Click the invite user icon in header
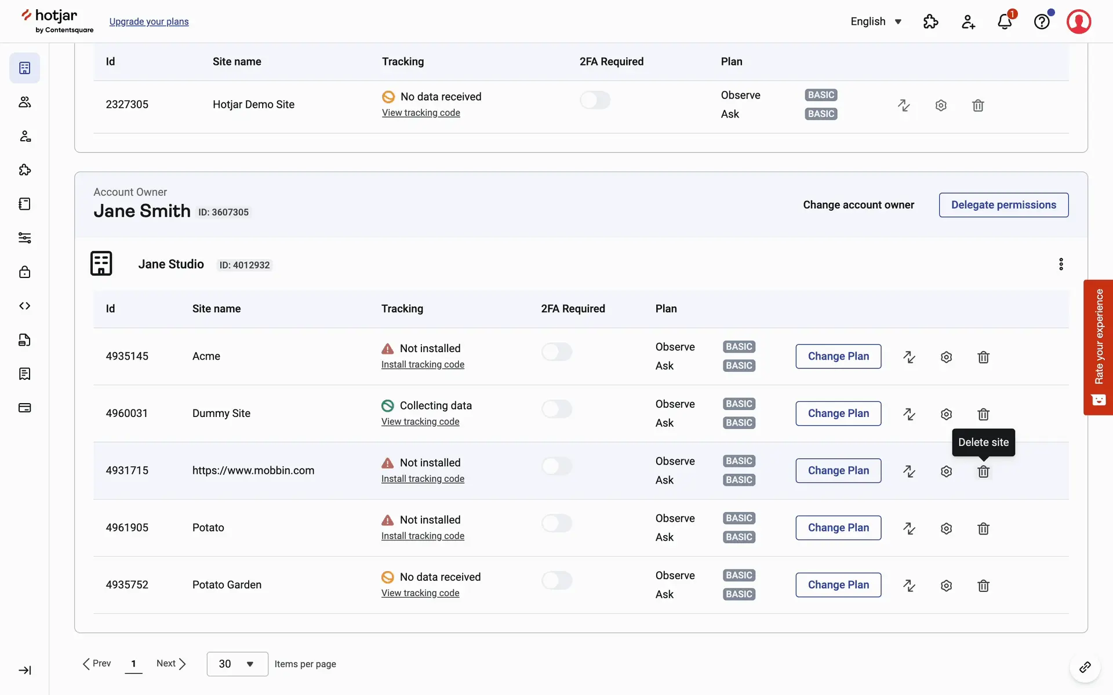Image resolution: width=1113 pixels, height=695 pixels. [x=968, y=22]
